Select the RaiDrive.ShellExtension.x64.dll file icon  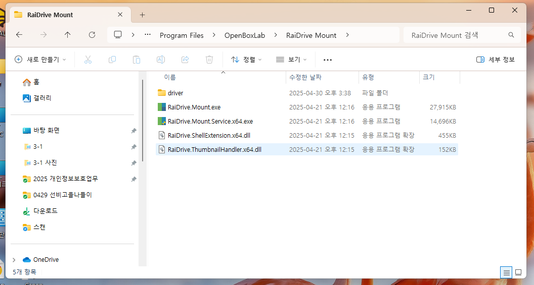(162, 135)
